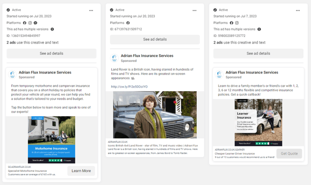
Task: Click the Active status check icon on the Land Rover ad
Action: tap(112, 10)
